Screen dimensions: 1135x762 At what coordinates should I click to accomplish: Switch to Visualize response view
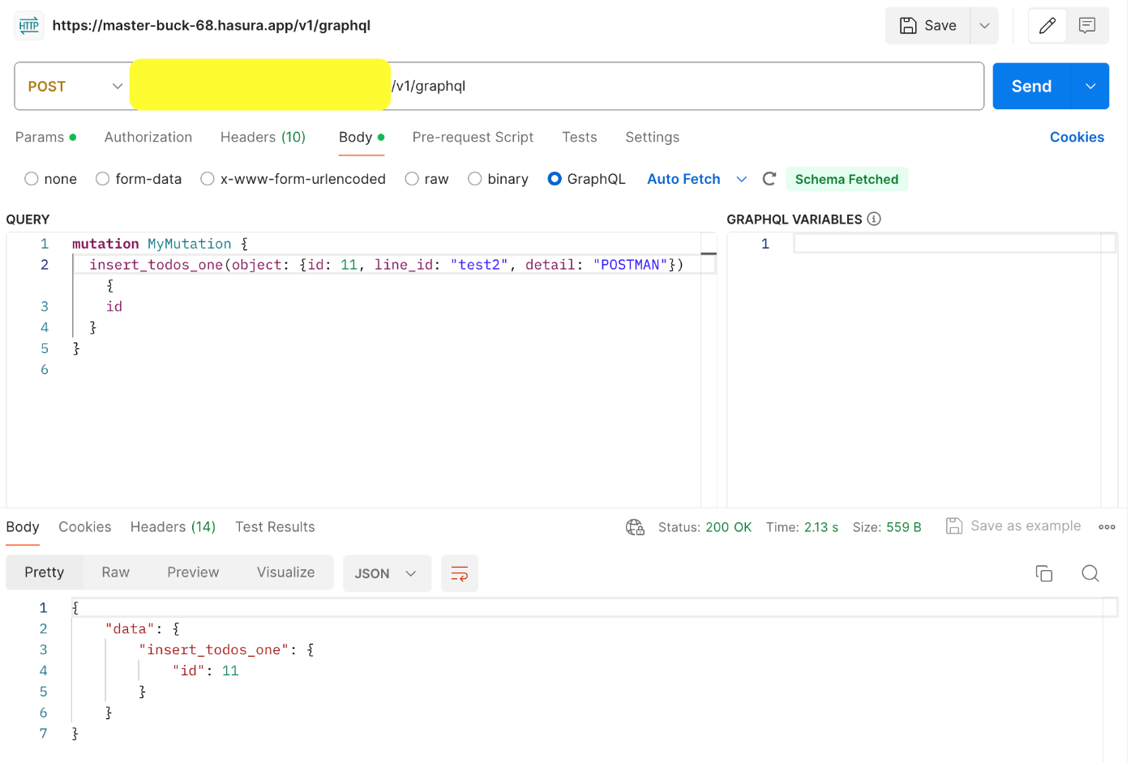tap(286, 573)
